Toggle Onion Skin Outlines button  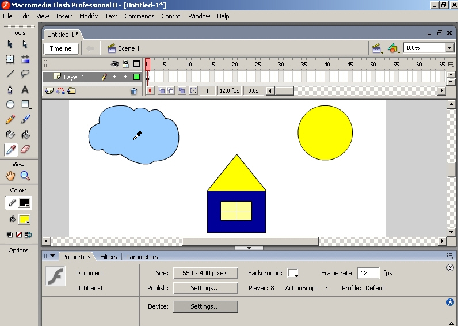[170, 91]
